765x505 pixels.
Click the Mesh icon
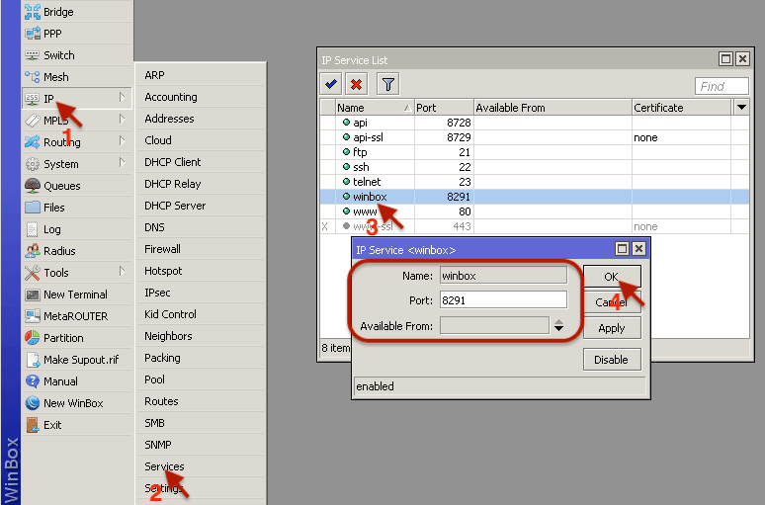(33, 77)
